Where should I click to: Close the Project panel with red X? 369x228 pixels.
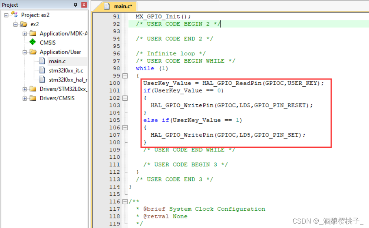[84, 5]
